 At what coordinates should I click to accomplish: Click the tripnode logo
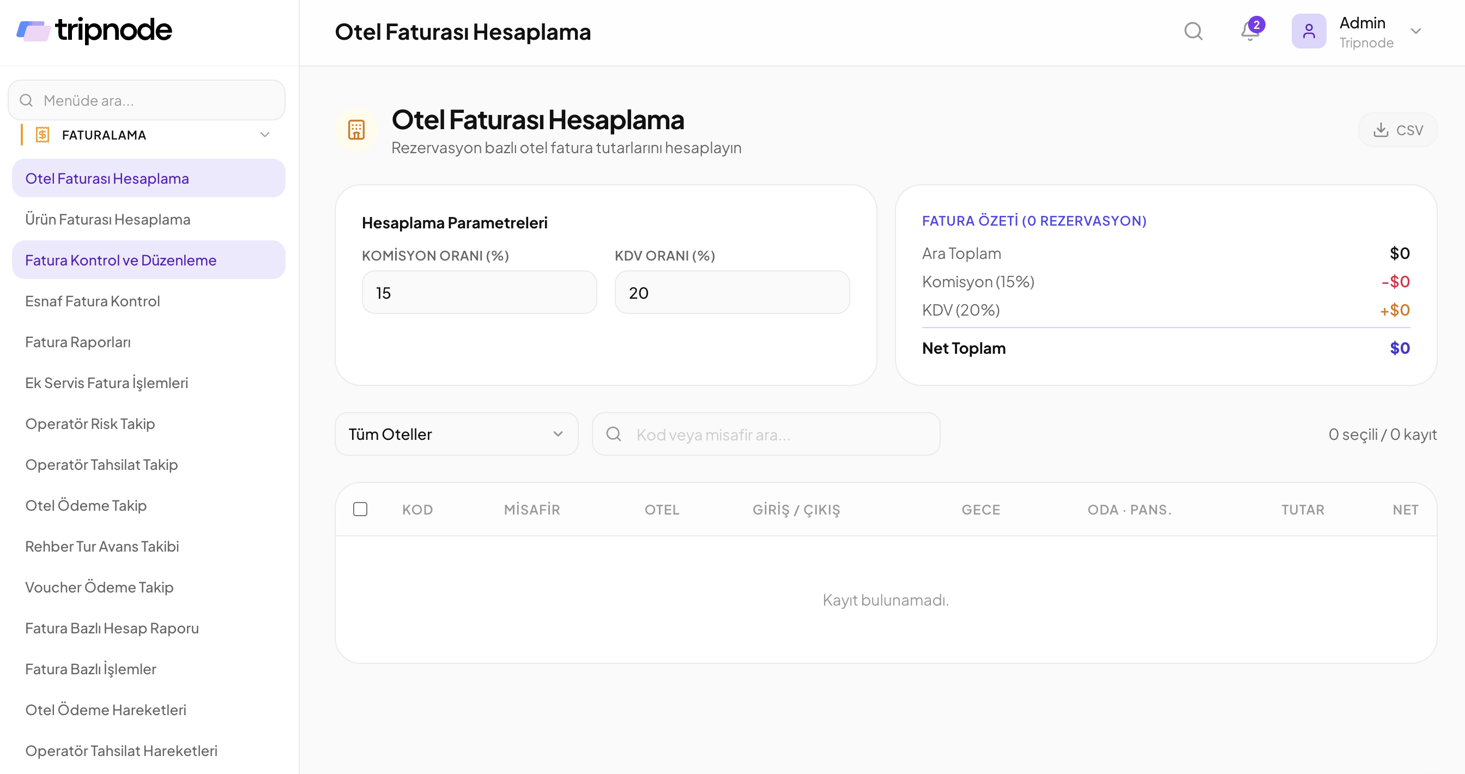coord(94,30)
